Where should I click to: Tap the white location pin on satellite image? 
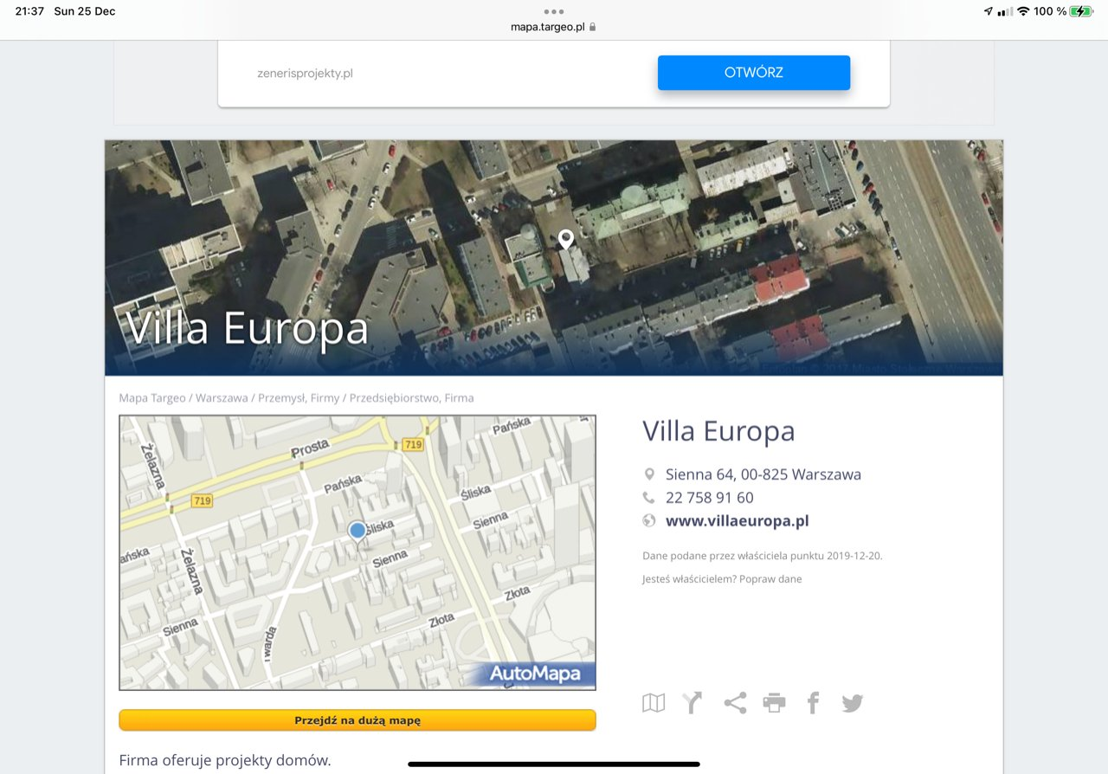(566, 240)
